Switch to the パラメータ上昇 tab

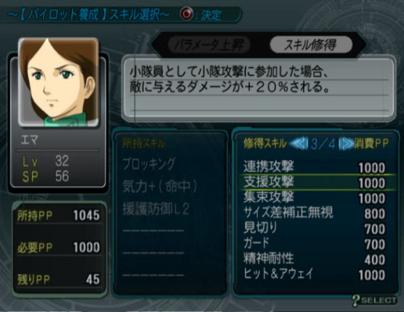click(x=209, y=45)
